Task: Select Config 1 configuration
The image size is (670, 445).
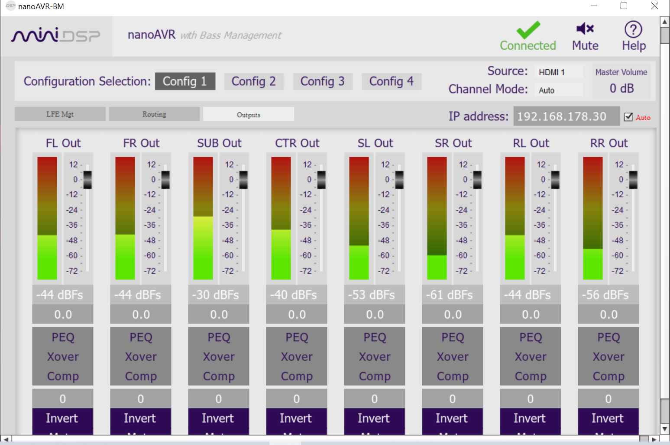Action: 185,81
